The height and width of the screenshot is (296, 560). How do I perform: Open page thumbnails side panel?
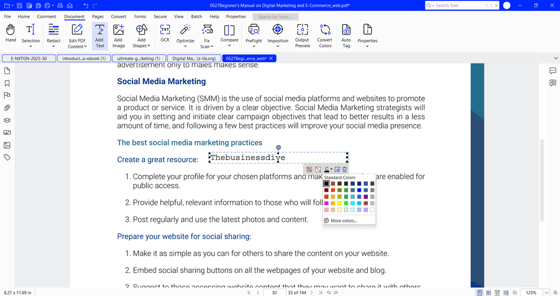point(7,71)
